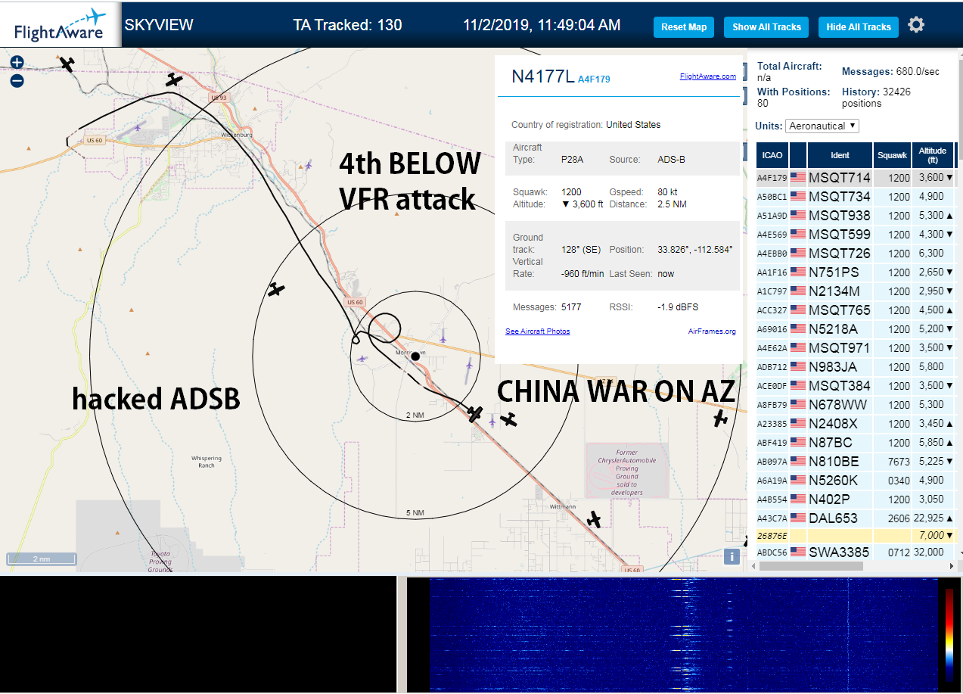Click the A4F179 hex code link
The image size is (963, 694).
pos(594,79)
